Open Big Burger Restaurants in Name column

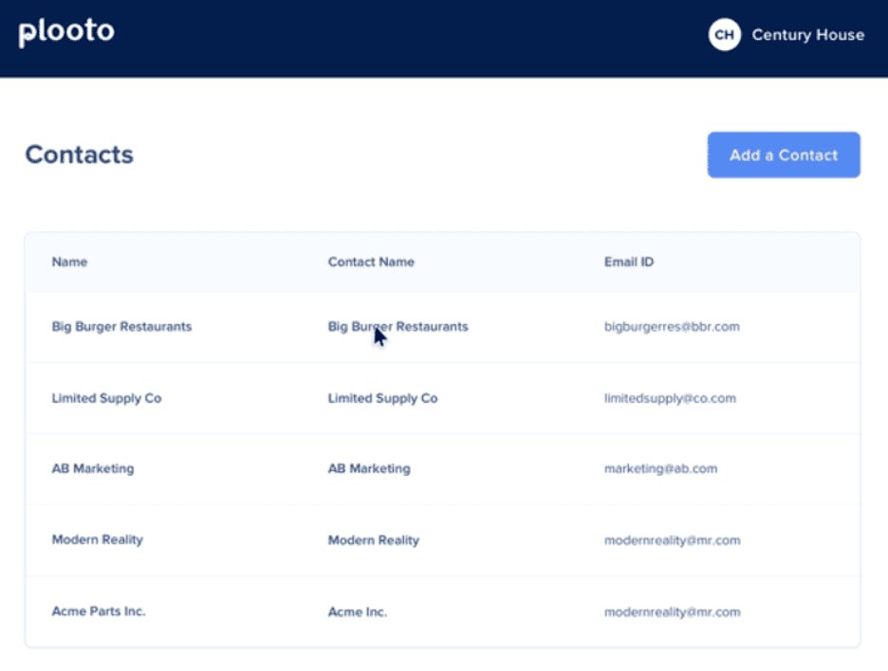click(121, 327)
